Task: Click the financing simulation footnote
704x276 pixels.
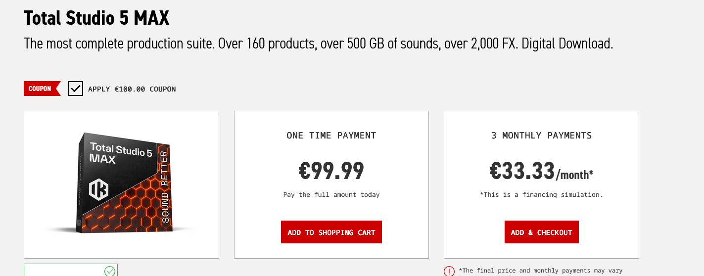Action: click(541, 195)
